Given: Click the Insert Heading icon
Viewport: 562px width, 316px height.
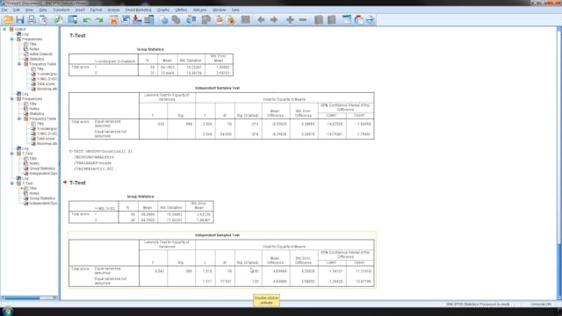Looking at the screenshot, I should coord(347,19).
